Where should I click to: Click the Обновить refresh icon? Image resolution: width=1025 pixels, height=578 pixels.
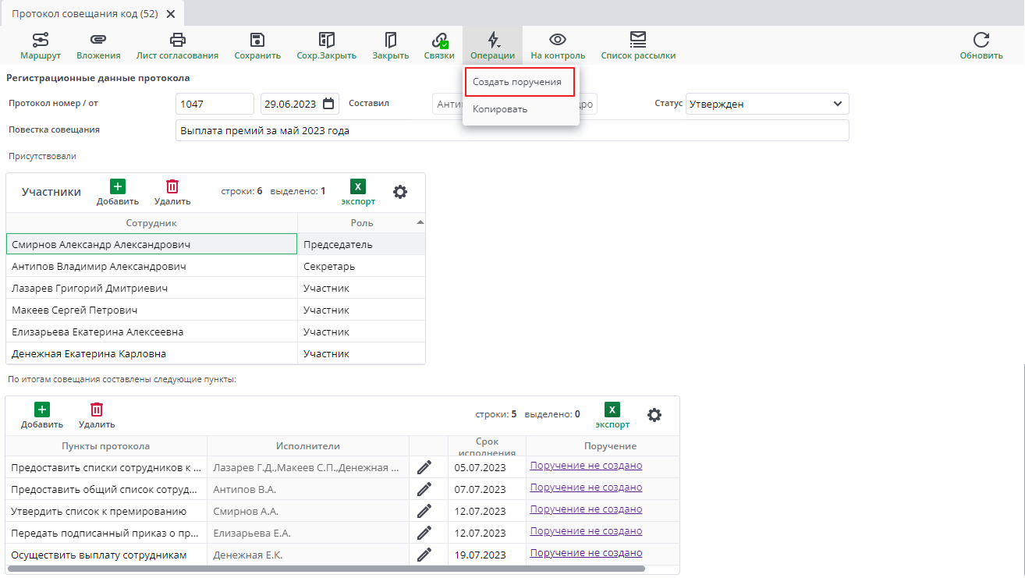981,41
